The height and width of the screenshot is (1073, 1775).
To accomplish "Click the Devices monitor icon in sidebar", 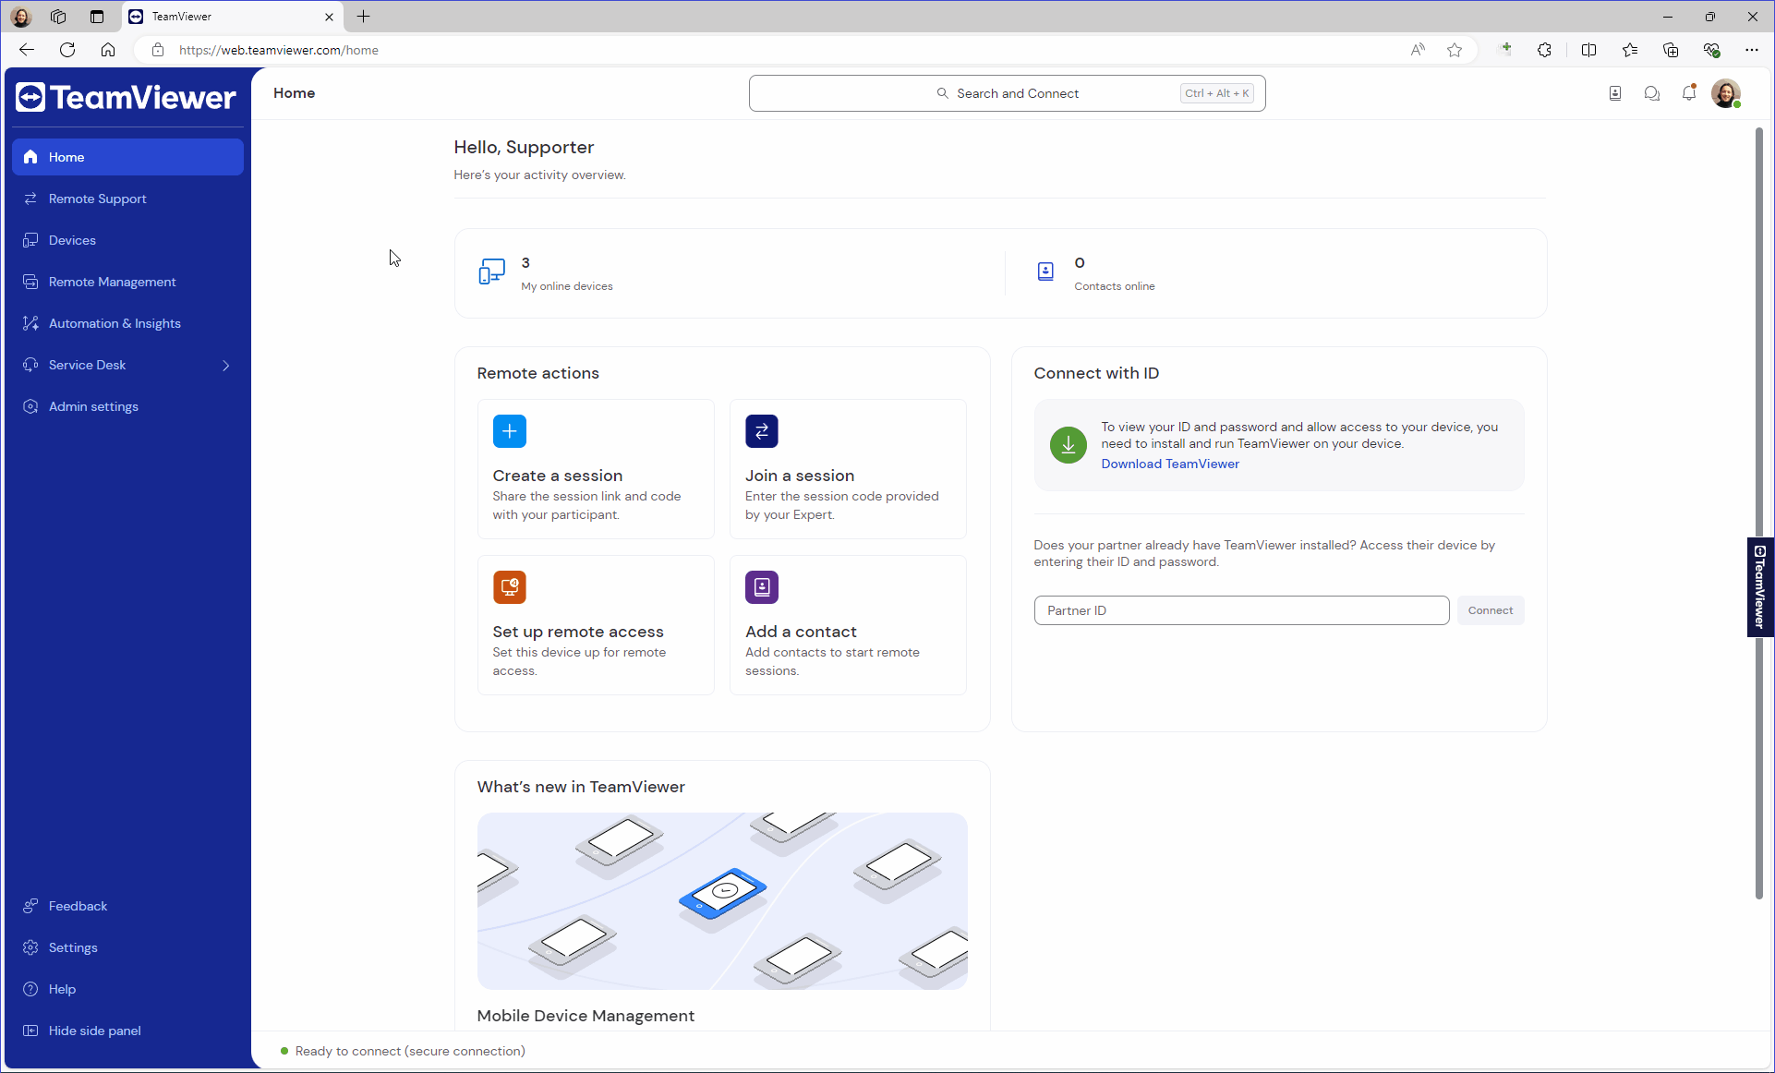I will point(30,240).
